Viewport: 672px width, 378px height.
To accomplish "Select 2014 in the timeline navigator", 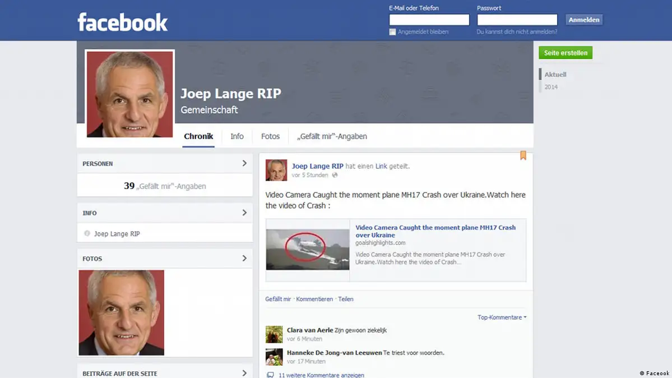I will click(551, 87).
